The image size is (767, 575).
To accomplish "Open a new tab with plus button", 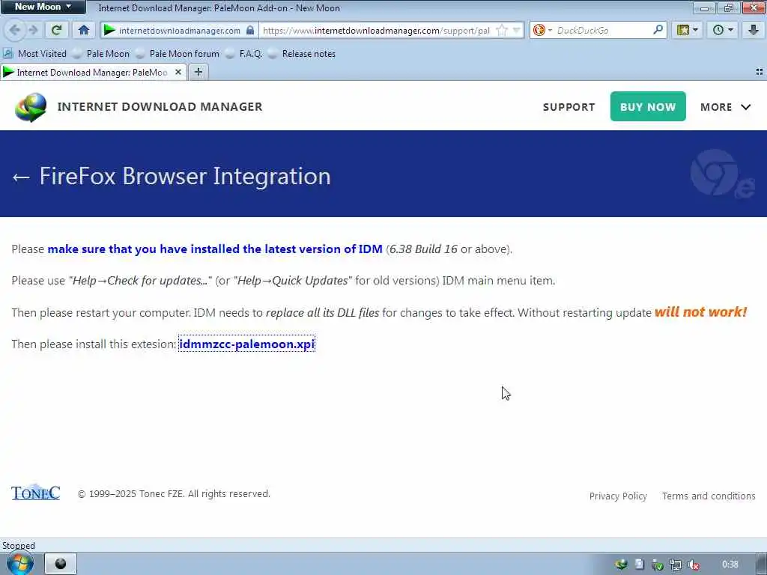I will pos(198,73).
